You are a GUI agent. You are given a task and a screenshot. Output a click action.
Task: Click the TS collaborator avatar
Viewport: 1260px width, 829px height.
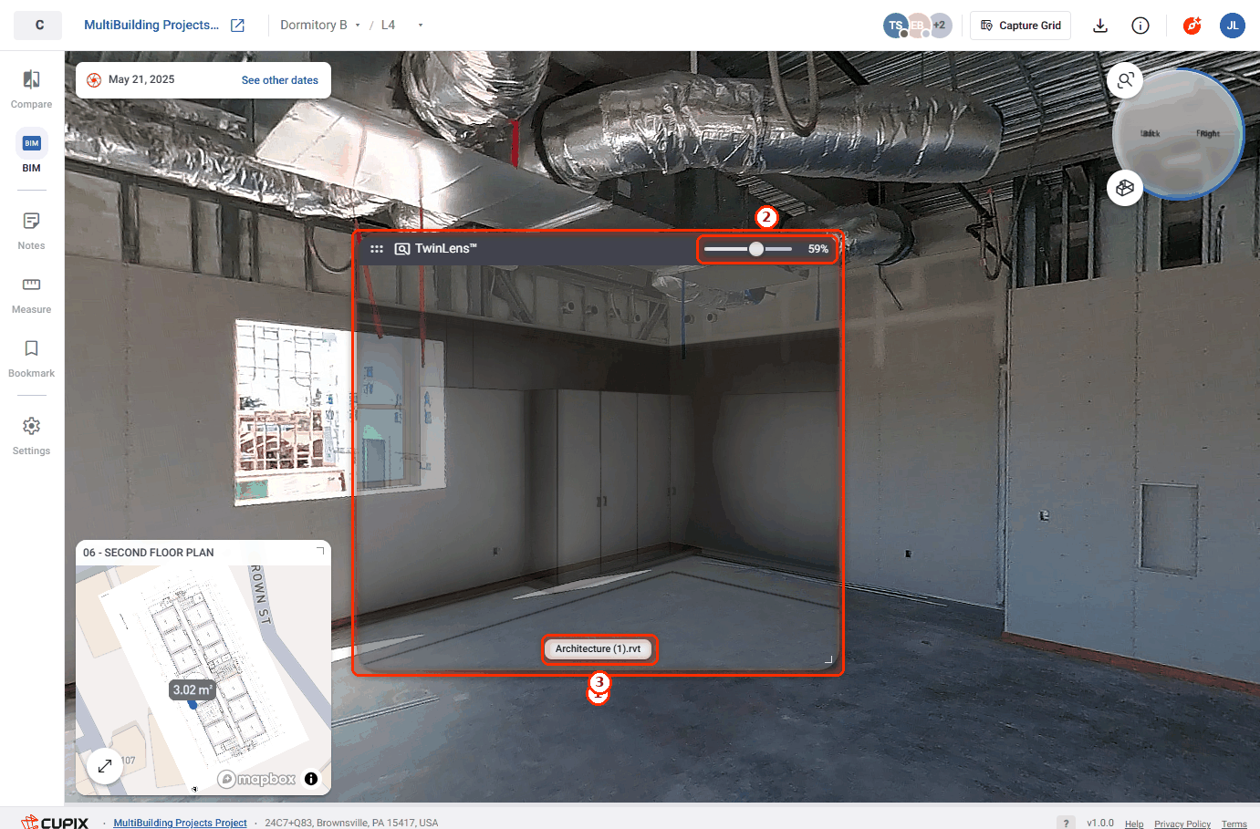[x=895, y=26]
